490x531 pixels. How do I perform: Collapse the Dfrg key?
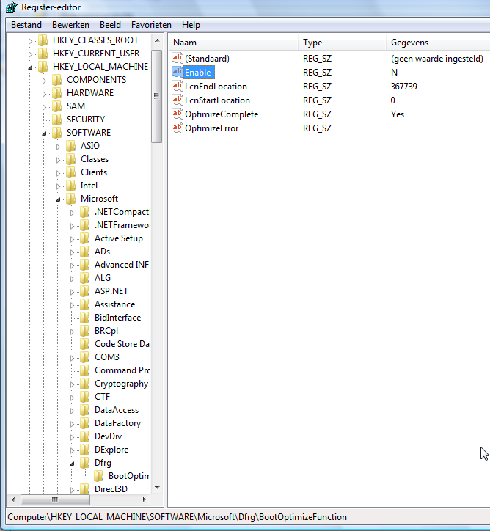coord(72,464)
